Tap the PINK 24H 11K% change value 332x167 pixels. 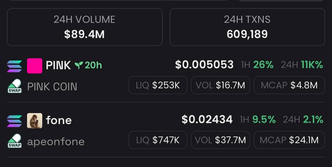pyautogui.click(x=312, y=65)
